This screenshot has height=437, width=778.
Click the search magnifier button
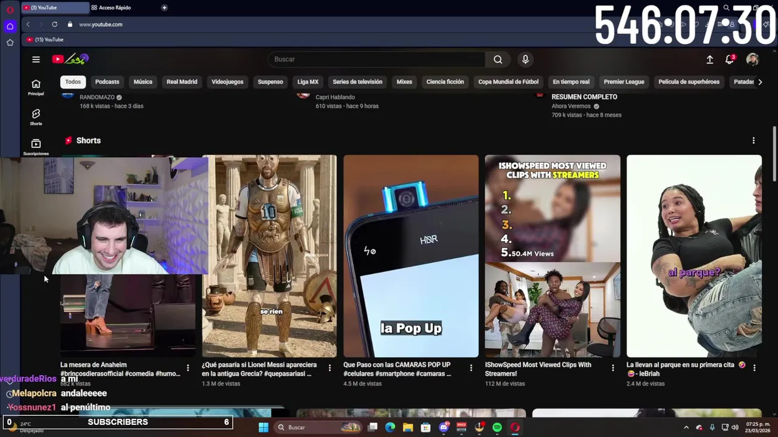click(498, 59)
